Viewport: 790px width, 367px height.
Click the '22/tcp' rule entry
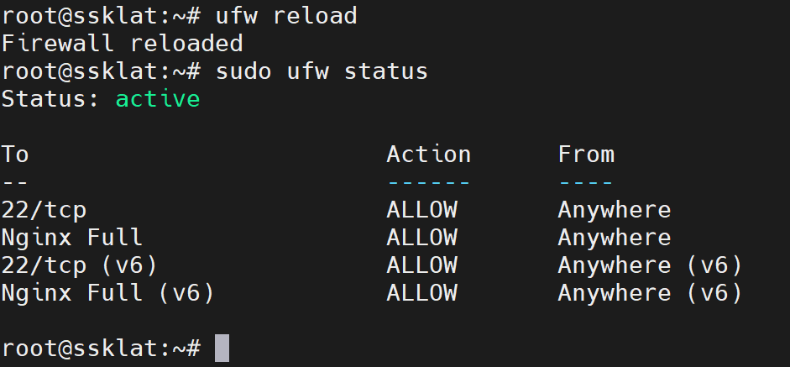point(44,210)
